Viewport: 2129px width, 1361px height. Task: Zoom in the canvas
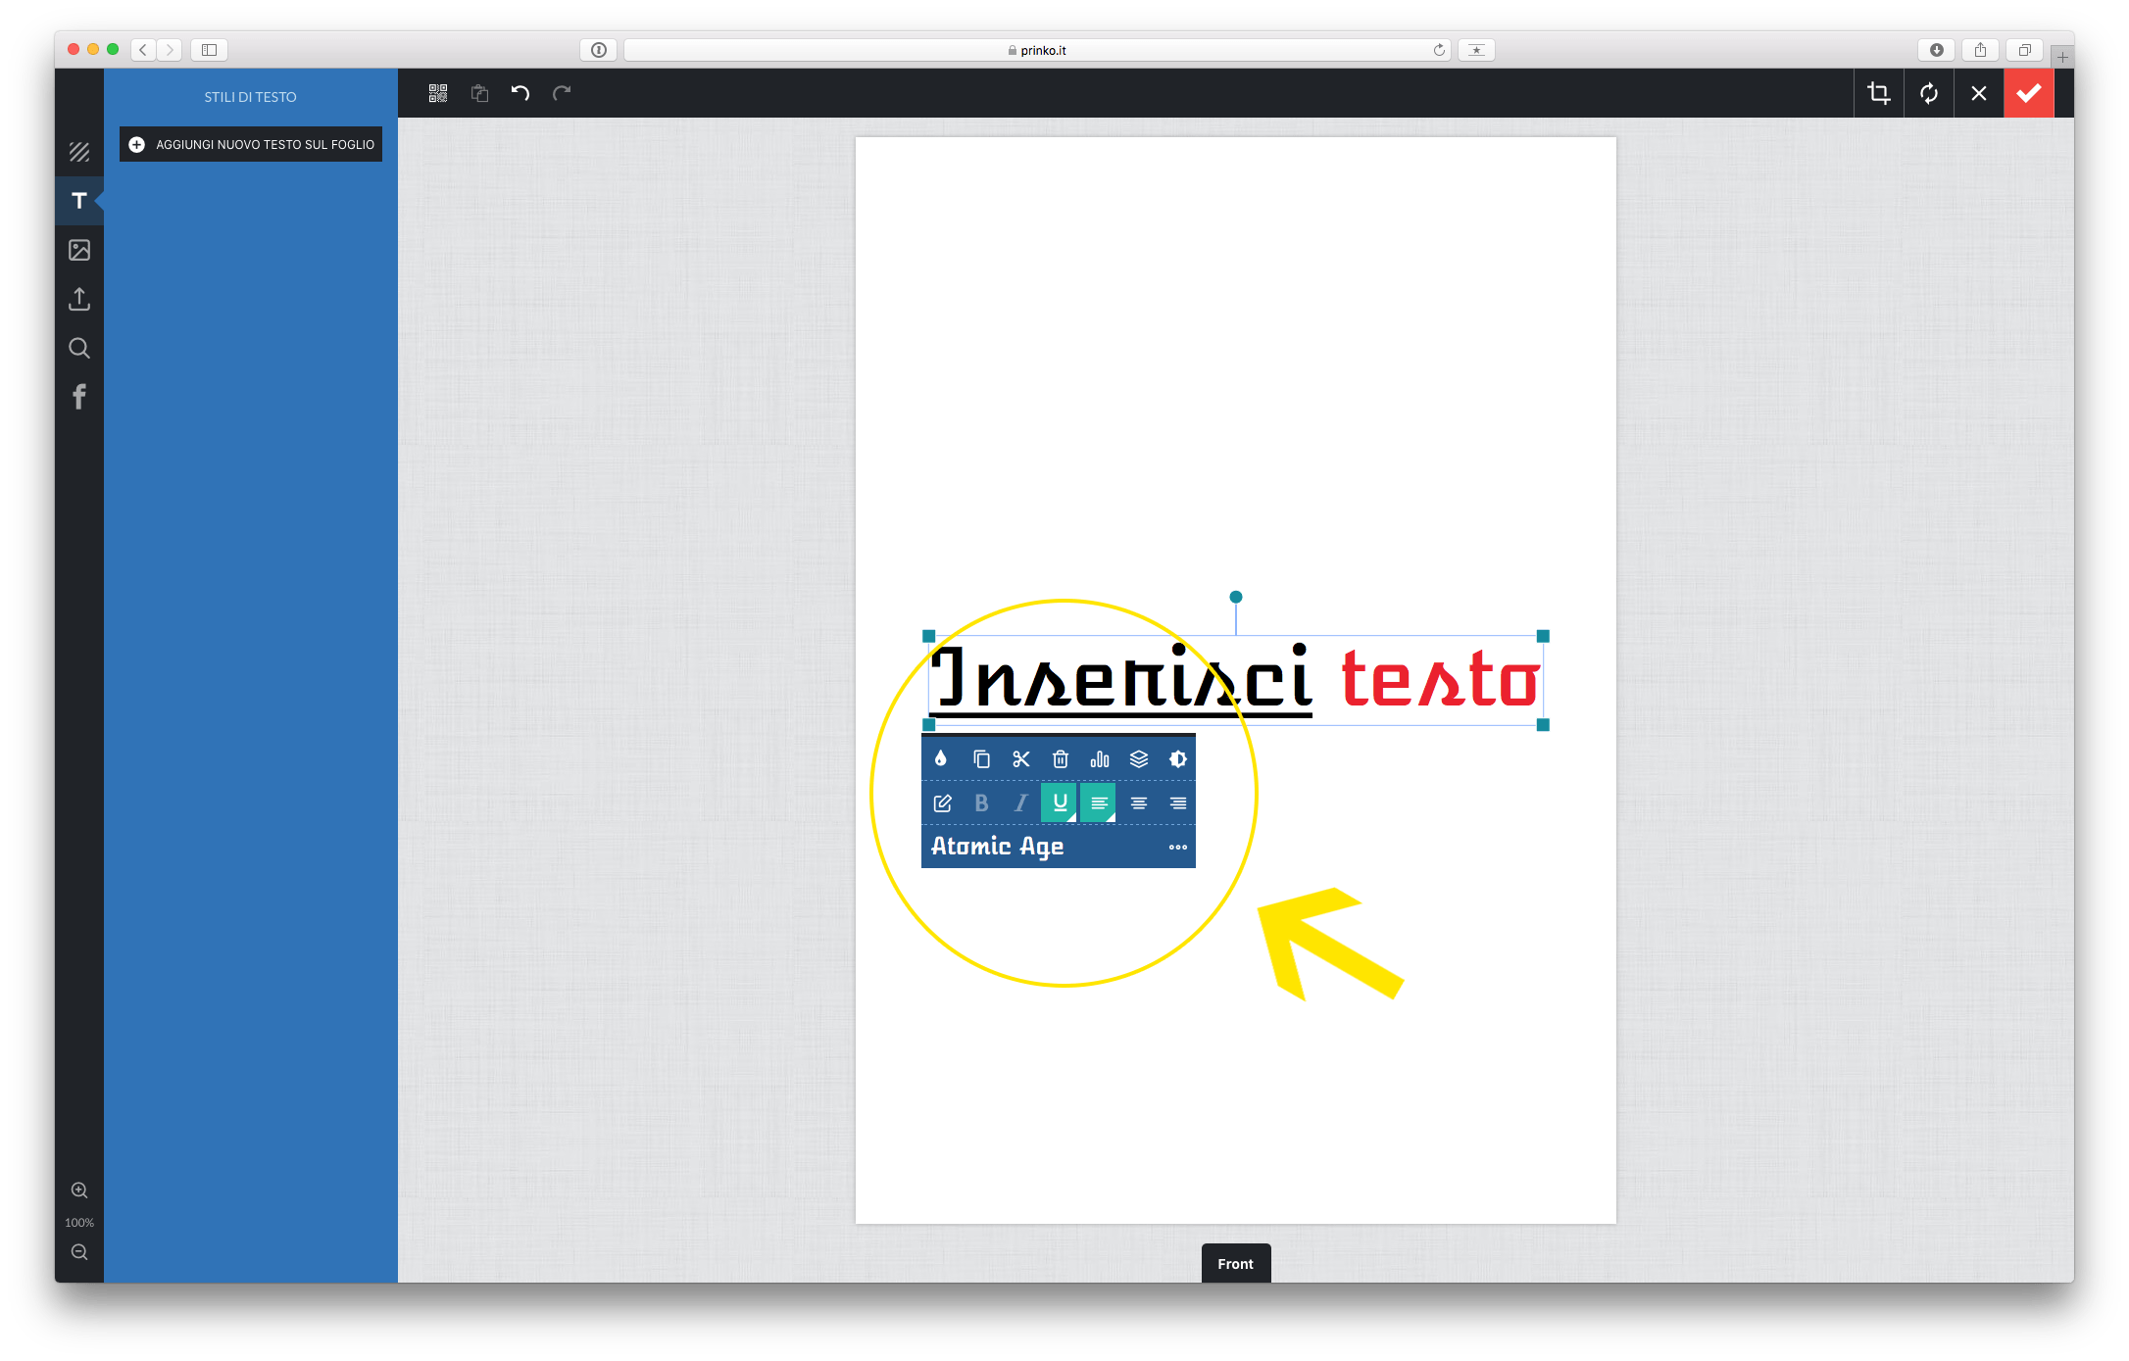point(79,1191)
